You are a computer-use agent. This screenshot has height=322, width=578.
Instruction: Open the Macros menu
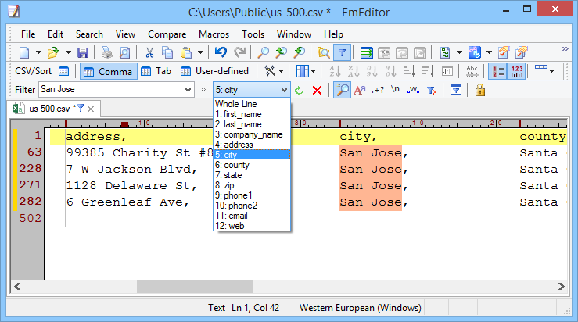coord(214,34)
